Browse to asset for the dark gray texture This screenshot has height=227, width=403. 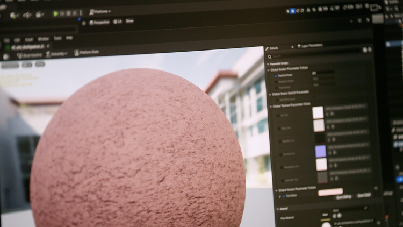tap(336, 178)
